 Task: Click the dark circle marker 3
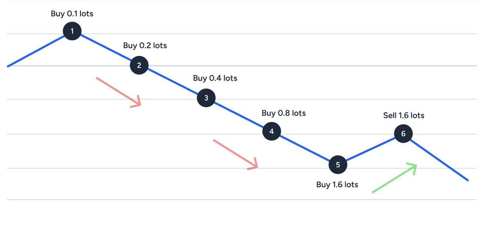tap(206, 98)
